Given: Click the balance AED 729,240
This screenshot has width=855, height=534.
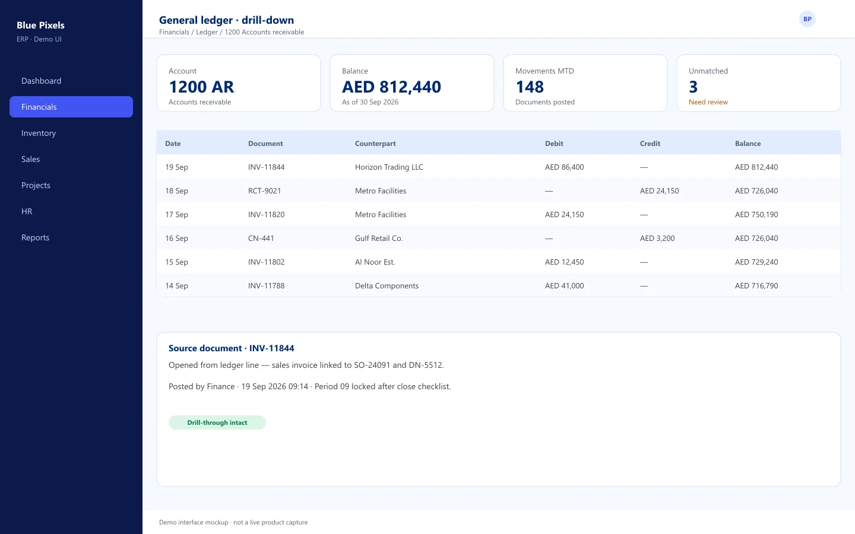Looking at the screenshot, I should 756,262.
